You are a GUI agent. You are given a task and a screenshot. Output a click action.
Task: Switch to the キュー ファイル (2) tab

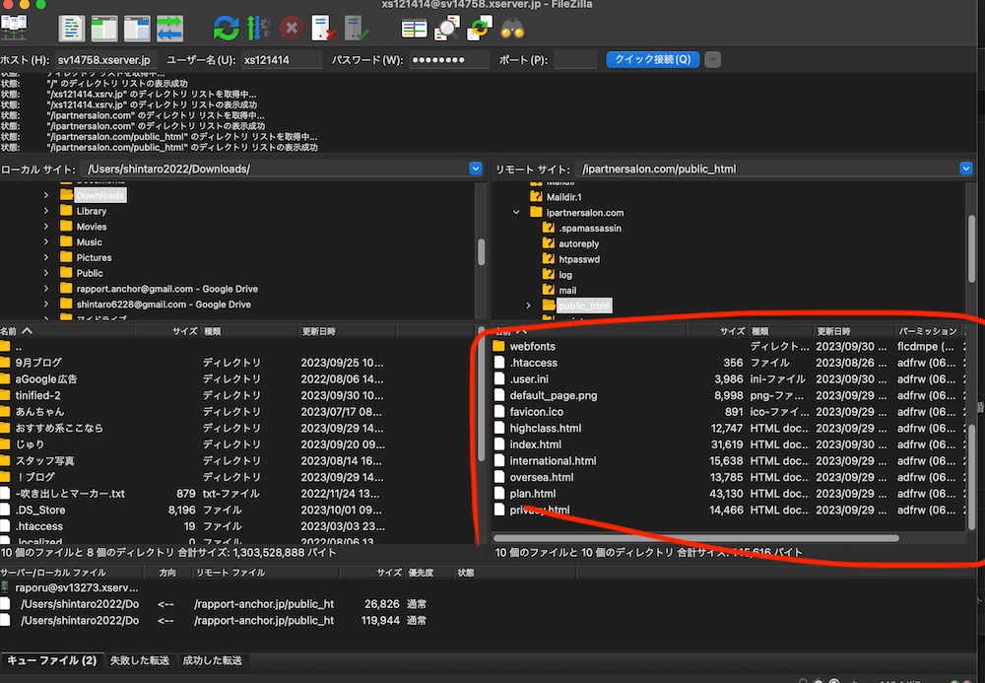(52, 660)
